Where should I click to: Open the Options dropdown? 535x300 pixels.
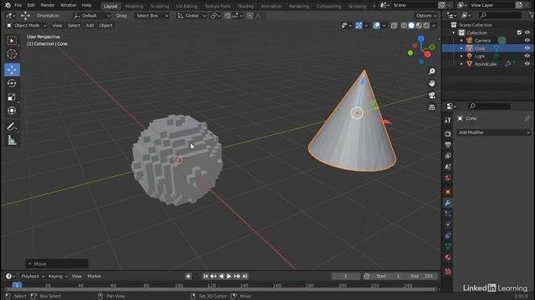pyautogui.click(x=426, y=16)
